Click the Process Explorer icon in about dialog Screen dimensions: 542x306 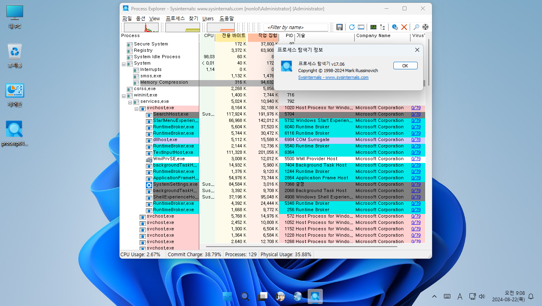(287, 66)
